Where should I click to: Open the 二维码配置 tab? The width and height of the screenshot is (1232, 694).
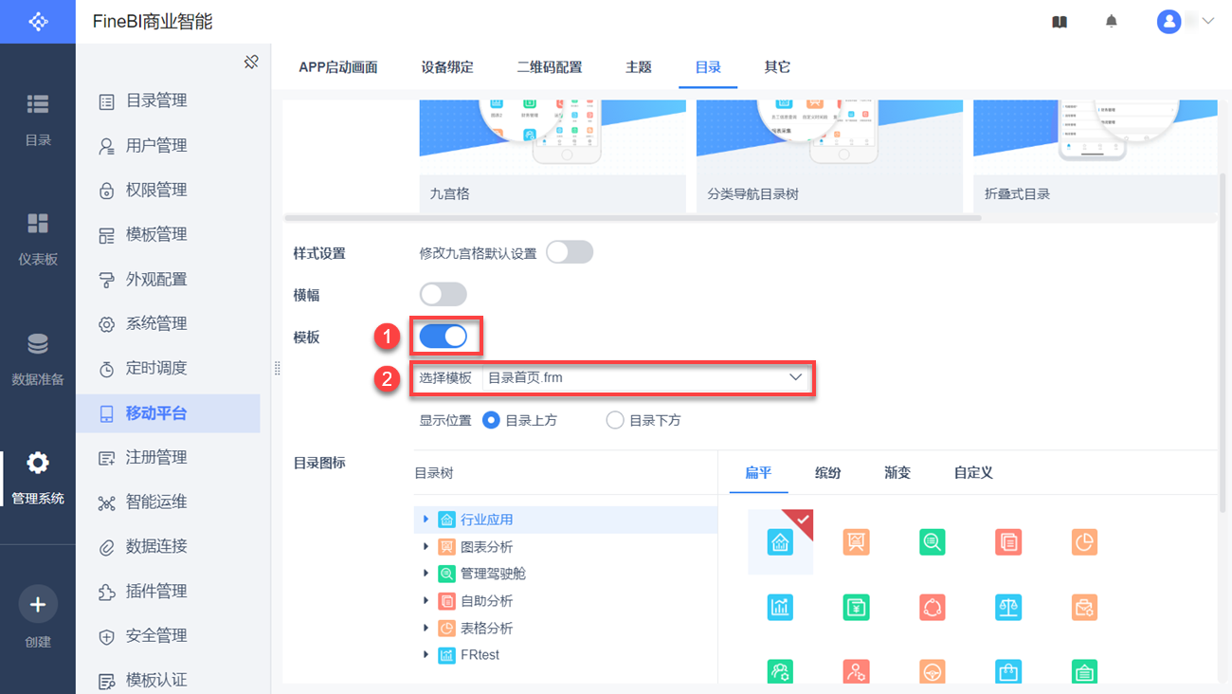coord(550,67)
